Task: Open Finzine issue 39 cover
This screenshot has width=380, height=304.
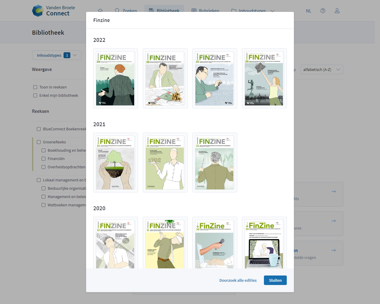Action: point(115,78)
